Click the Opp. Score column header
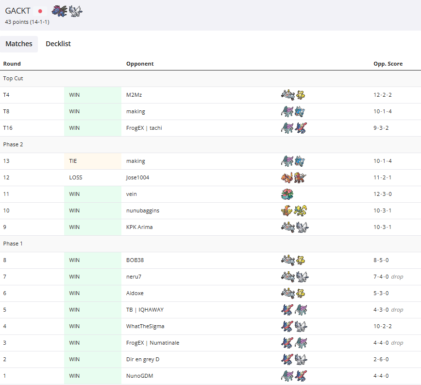Screen dimensions: 421x385 pos(388,64)
